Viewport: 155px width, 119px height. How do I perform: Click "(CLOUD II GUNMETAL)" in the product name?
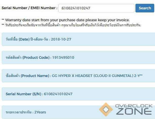pyautogui.click(x=113, y=76)
